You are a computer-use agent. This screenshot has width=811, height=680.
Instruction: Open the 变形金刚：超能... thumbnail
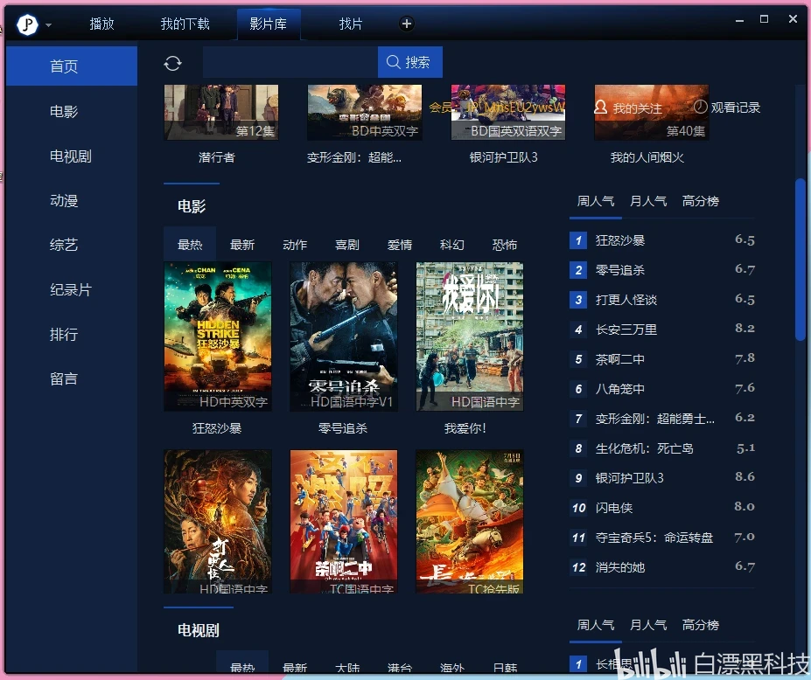pyautogui.click(x=365, y=112)
